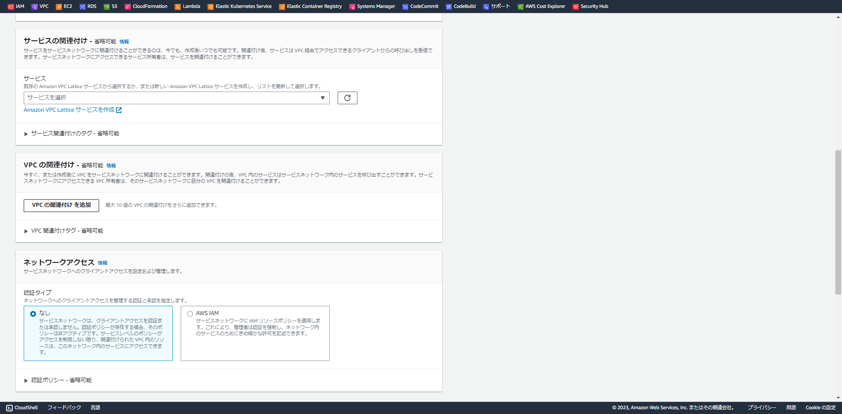Click the scrollbar up arrow
Viewport: 842px width, 414px height.
[x=838, y=17]
